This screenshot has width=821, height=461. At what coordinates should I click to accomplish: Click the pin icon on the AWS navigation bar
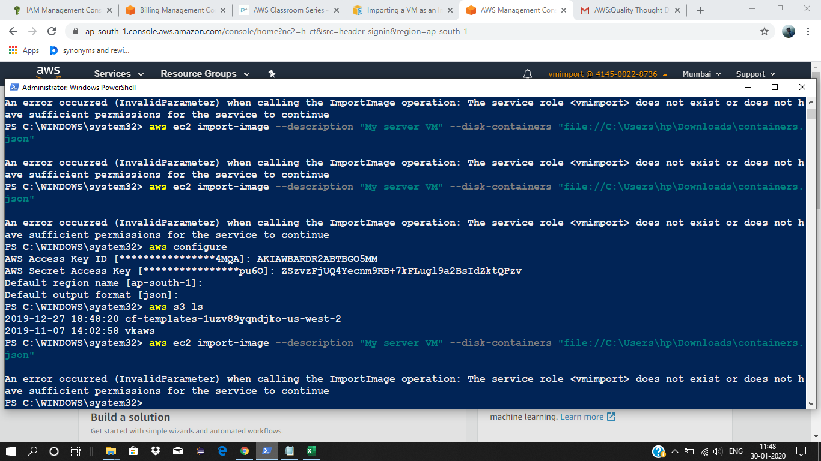click(x=272, y=73)
